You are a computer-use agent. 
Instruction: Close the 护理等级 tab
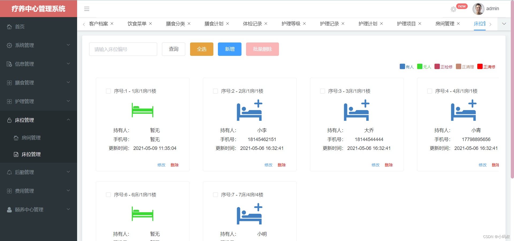[x=304, y=24]
